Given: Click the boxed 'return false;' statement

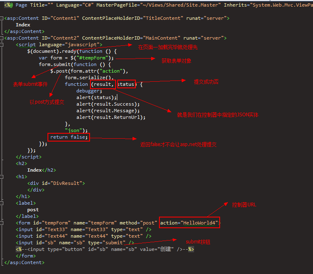Looking at the screenshot, I should (69, 137).
